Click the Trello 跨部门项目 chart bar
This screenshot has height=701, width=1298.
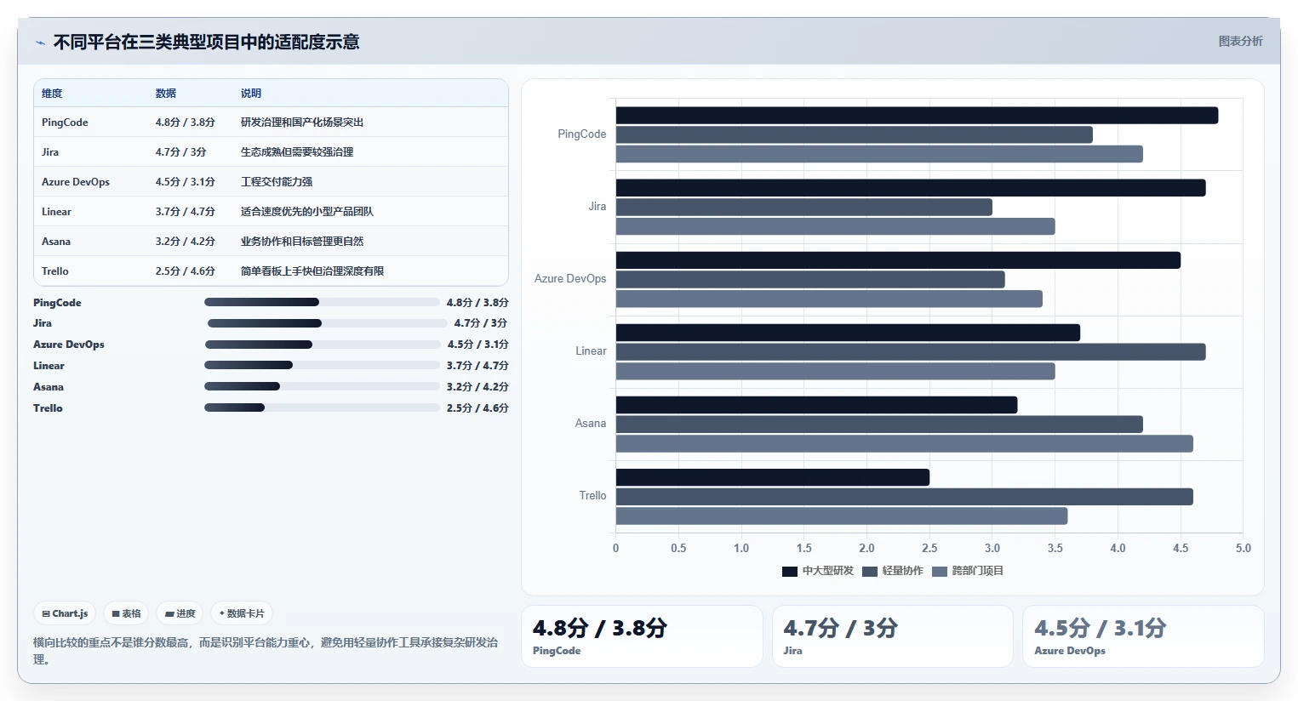pyautogui.click(x=842, y=516)
